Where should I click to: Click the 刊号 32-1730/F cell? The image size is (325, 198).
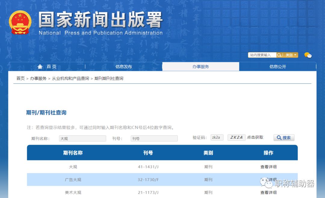click(x=148, y=180)
